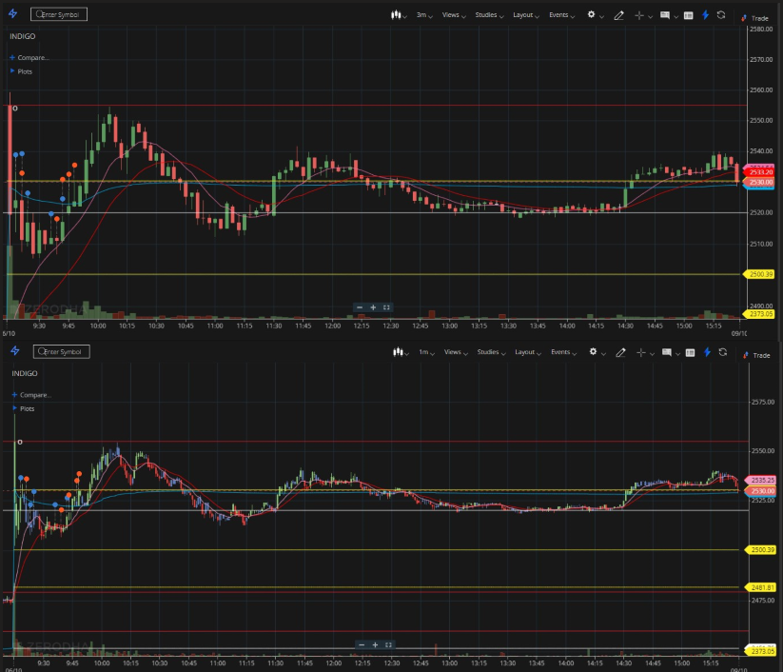The height and width of the screenshot is (672, 783).
Task: Select pencil draw tool in top 3m chart
Action: tap(618, 15)
